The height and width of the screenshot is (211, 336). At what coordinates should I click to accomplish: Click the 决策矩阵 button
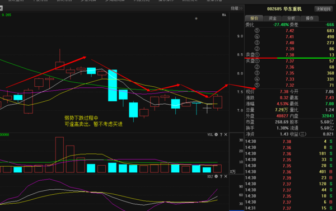(x=323, y=9)
